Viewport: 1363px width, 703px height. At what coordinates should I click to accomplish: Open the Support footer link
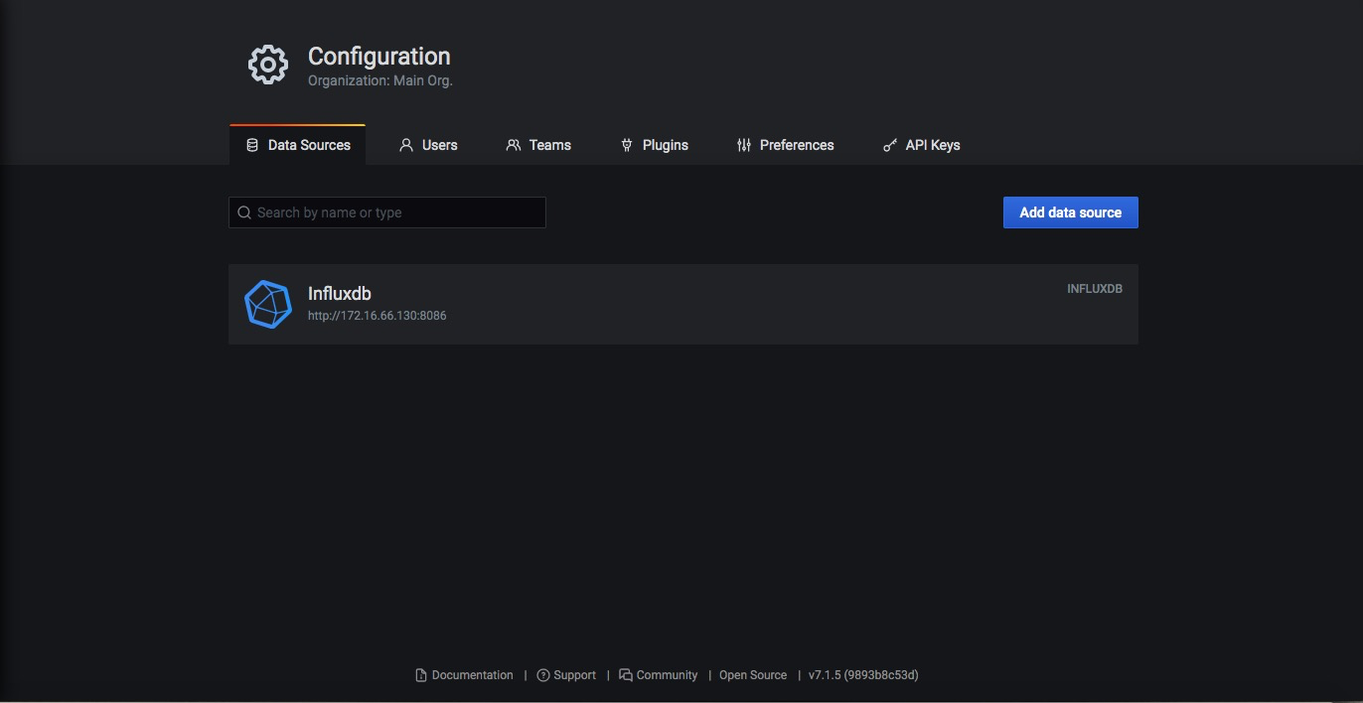tap(566, 675)
